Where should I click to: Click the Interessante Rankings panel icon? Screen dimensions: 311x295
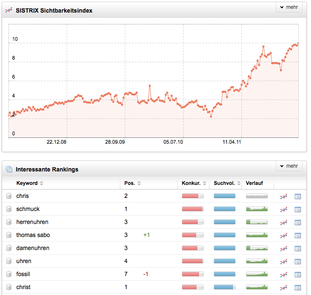click(x=9, y=169)
